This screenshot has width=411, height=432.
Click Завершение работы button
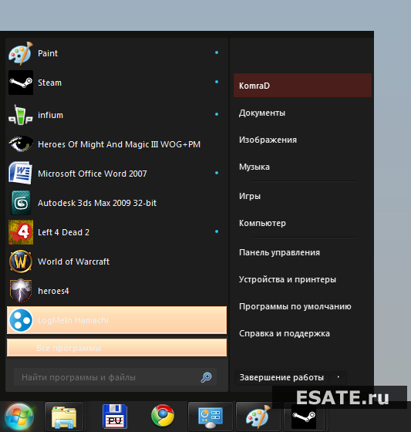click(281, 377)
